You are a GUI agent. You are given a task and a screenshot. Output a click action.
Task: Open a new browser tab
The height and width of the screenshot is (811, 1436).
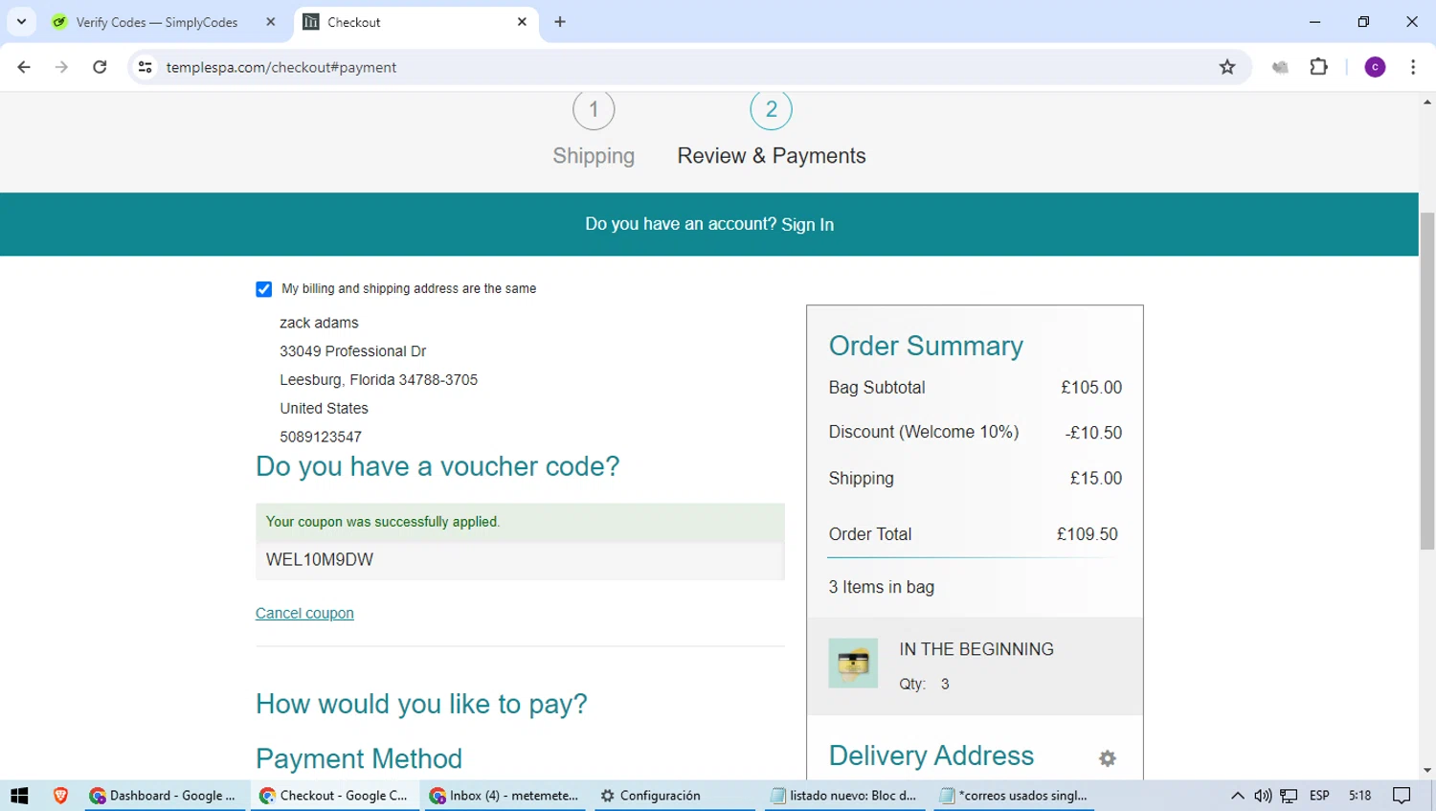click(x=560, y=22)
